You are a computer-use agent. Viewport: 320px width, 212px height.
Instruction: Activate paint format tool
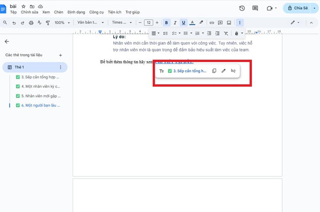click(48, 23)
